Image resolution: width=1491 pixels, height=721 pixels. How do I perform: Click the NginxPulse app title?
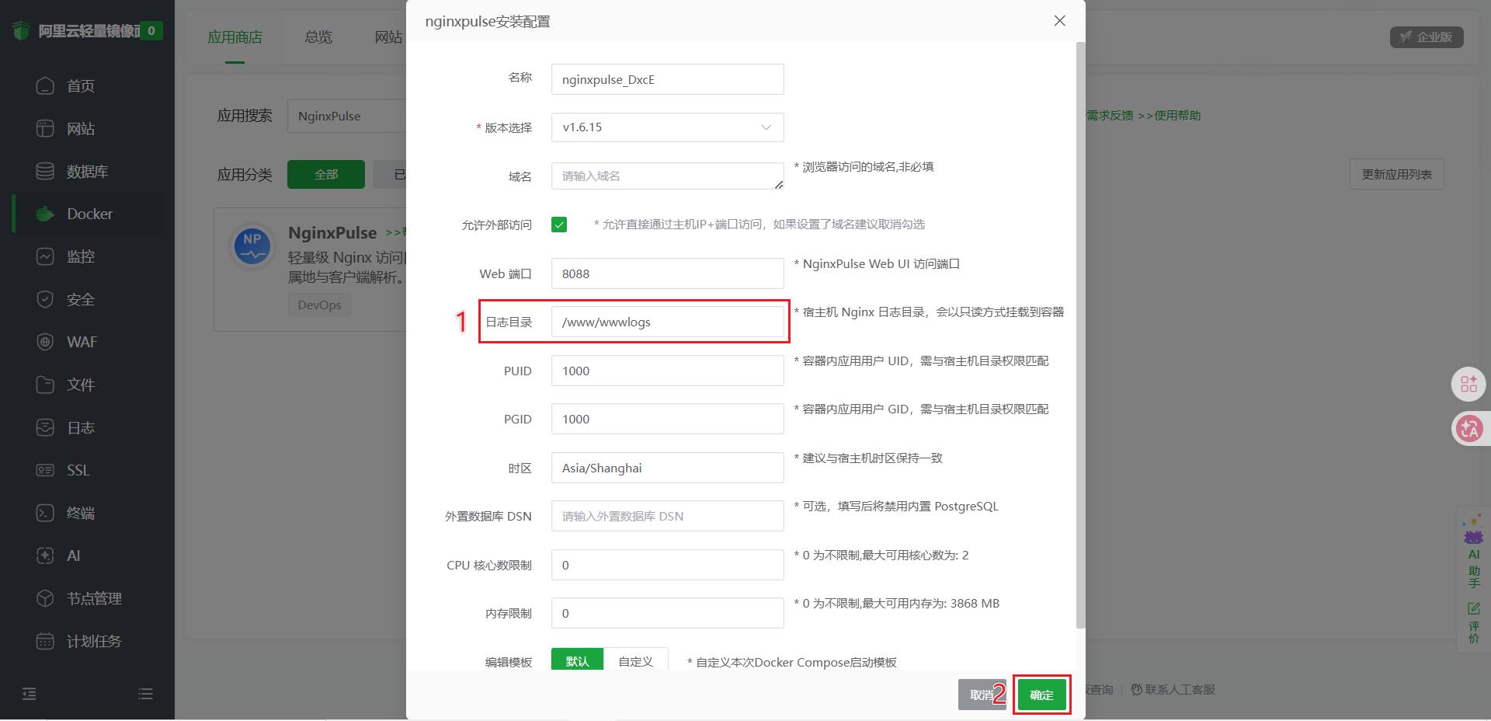pos(332,232)
